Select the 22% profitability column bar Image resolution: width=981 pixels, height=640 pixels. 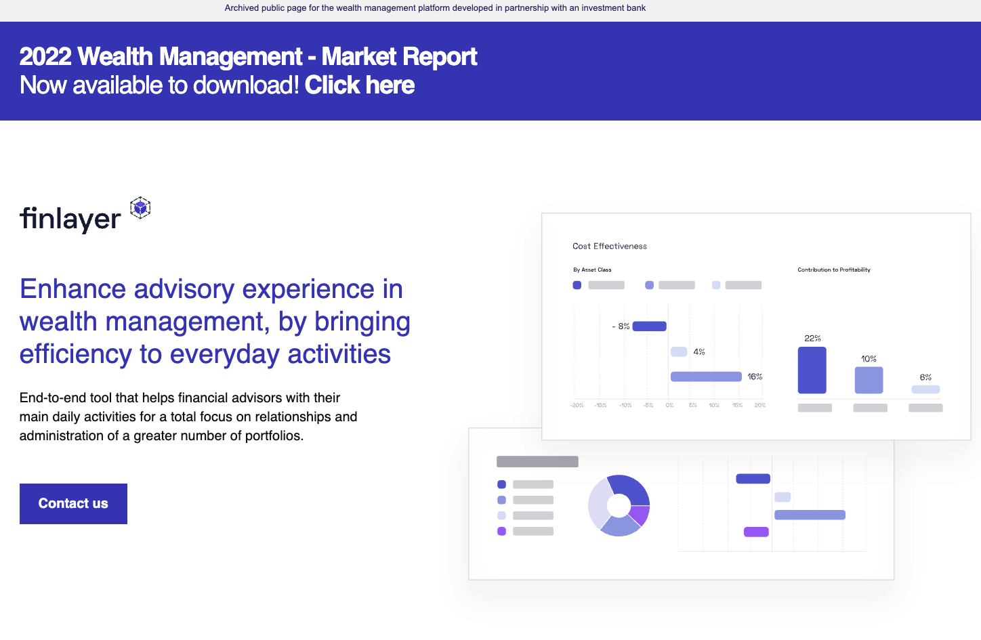pyautogui.click(x=812, y=370)
